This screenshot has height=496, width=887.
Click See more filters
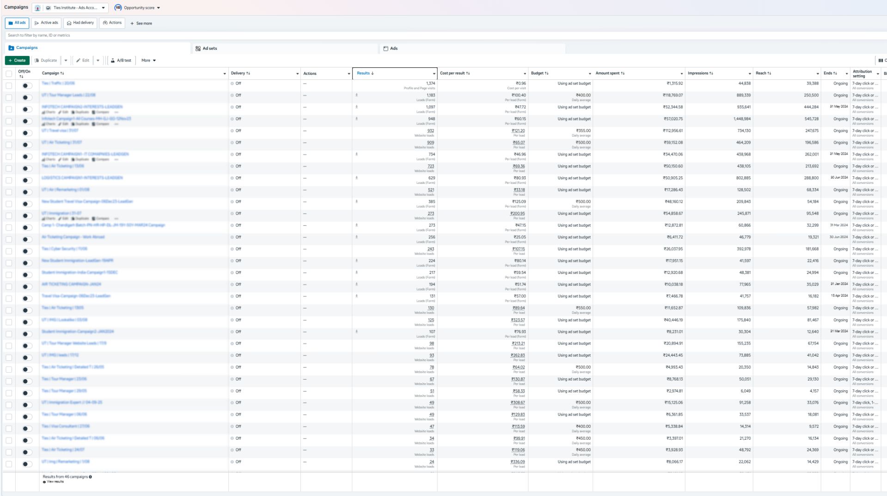pos(141,24)
